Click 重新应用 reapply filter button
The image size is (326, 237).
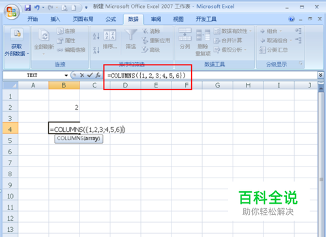click(156, 40)
